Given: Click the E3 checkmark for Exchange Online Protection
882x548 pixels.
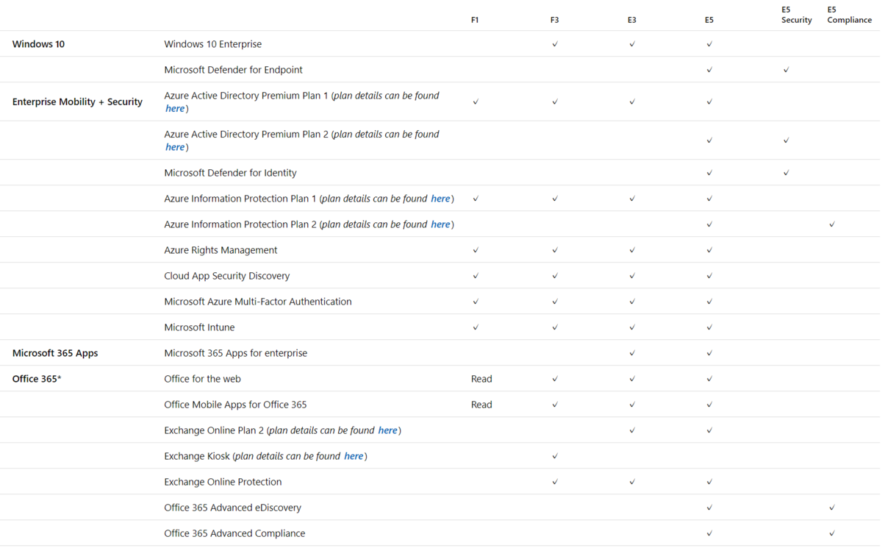Looking at the screenshot, I should tap(632, 482).
